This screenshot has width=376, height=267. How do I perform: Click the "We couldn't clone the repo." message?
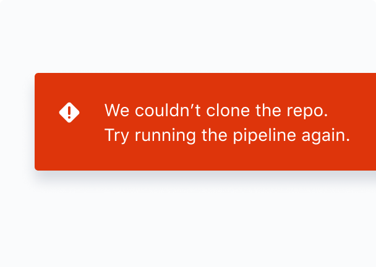tap(216, 111)
